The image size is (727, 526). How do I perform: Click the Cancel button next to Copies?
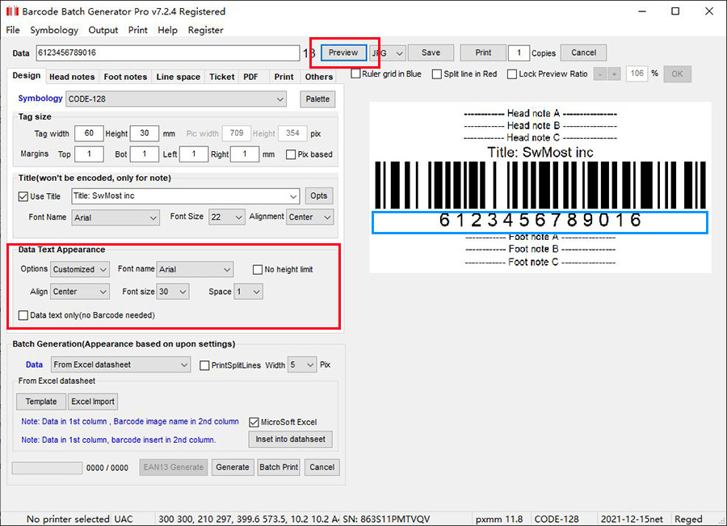(x=583, y=53)
